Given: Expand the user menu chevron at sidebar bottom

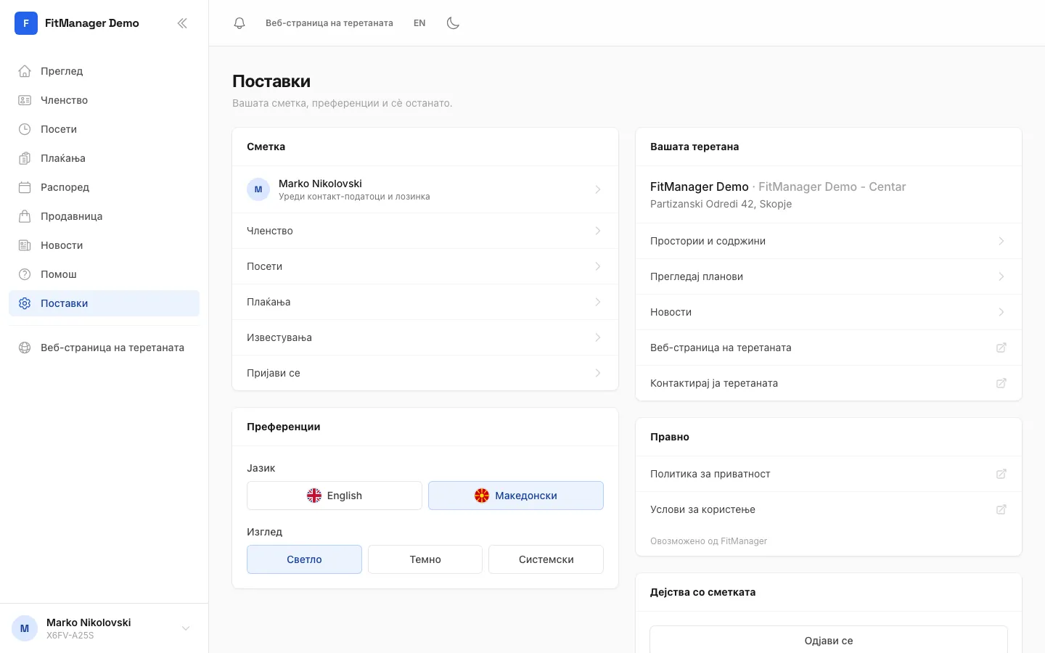Looking at the screenshot, I should 186,628.
